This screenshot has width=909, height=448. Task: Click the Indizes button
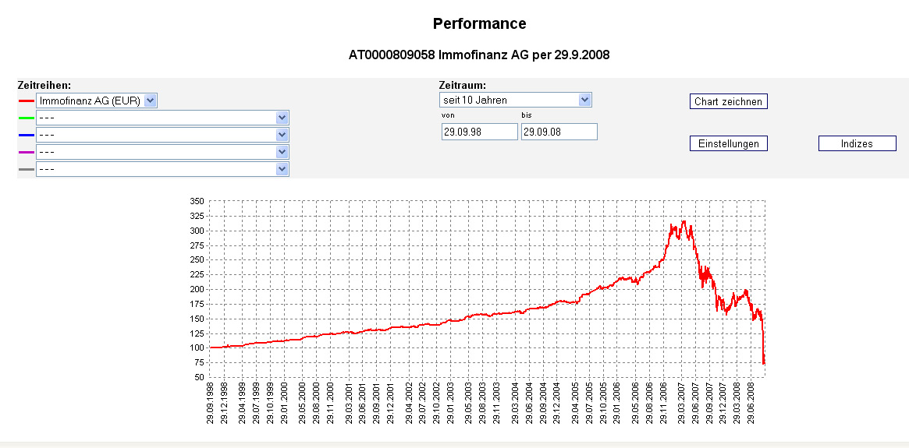tap(857, 143)
